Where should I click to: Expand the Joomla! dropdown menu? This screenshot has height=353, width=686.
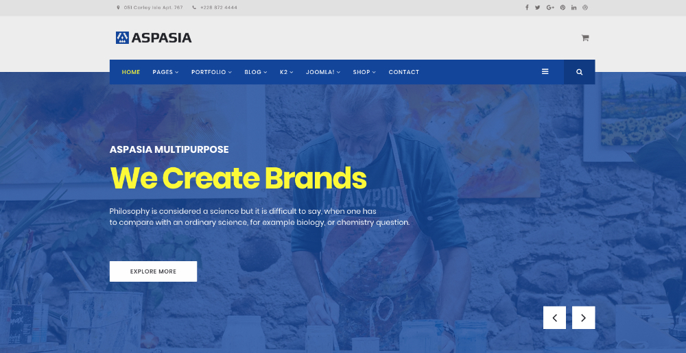pyautogui.click(x=323, y=72)
